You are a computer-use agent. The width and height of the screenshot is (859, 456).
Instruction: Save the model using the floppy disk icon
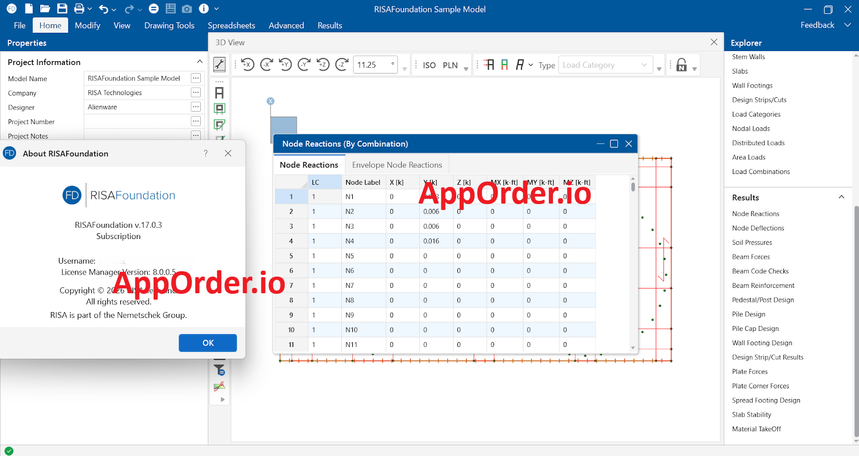pyautogui.click(x=62, y=9)
